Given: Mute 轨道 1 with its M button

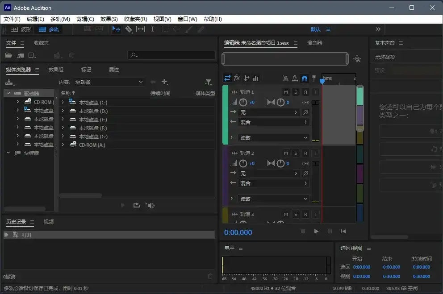Looking at the screenshot, I should [285, 92].
